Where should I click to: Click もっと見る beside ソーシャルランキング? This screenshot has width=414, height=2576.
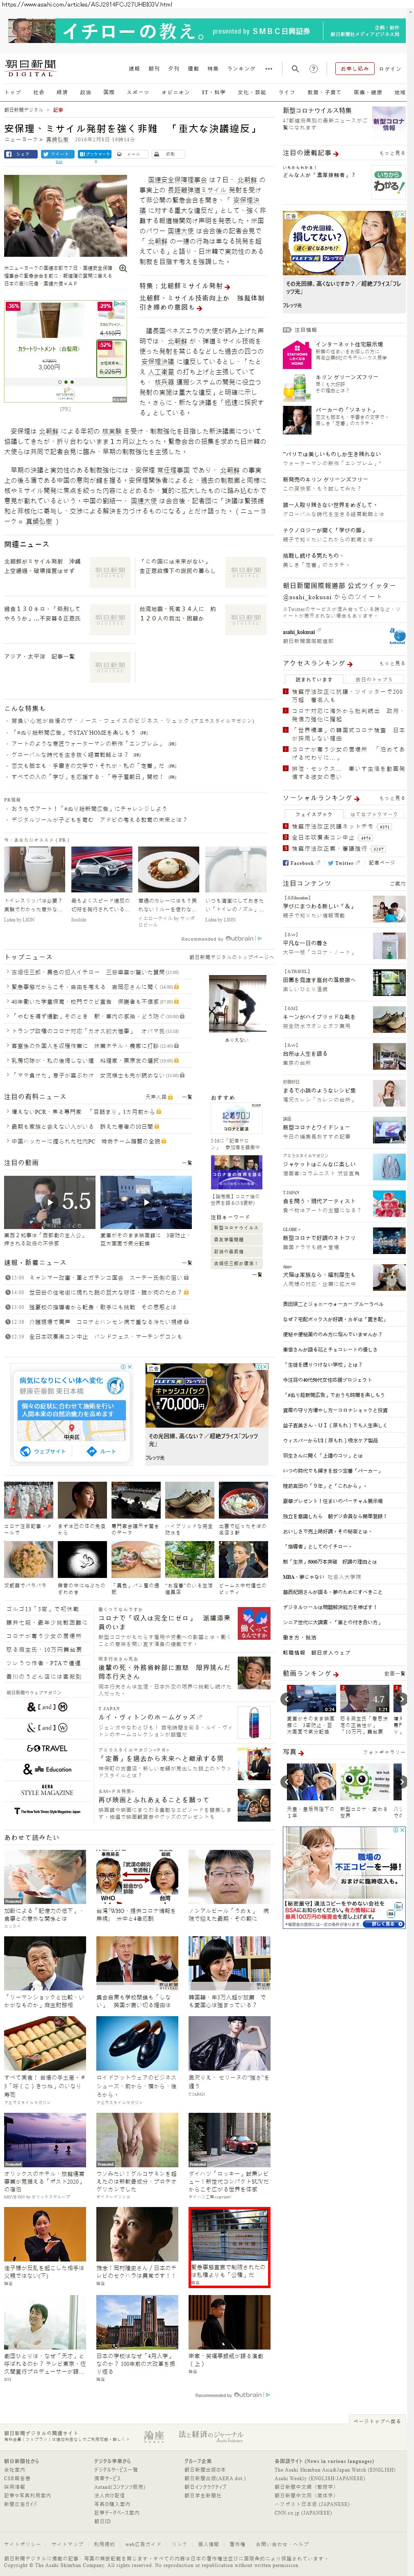point(392,798)
